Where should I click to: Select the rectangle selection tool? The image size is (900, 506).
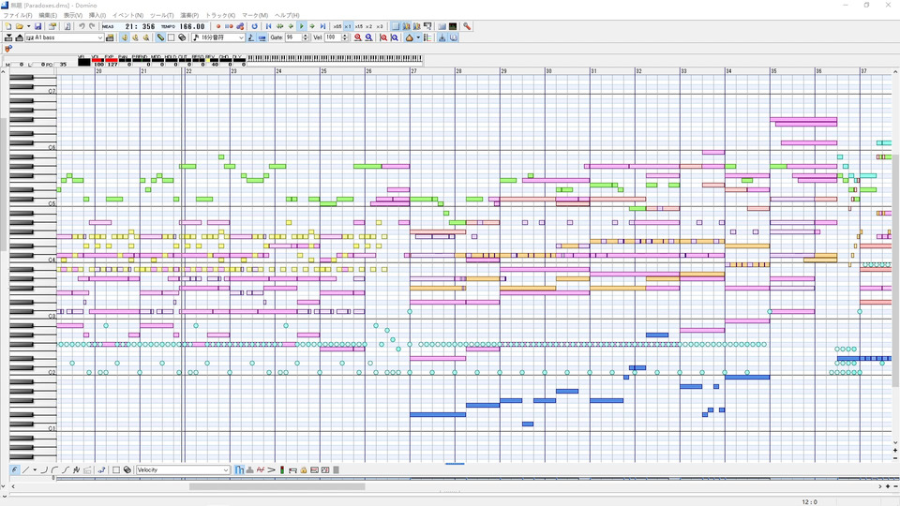pyautogui.click(x=171, y=37)
